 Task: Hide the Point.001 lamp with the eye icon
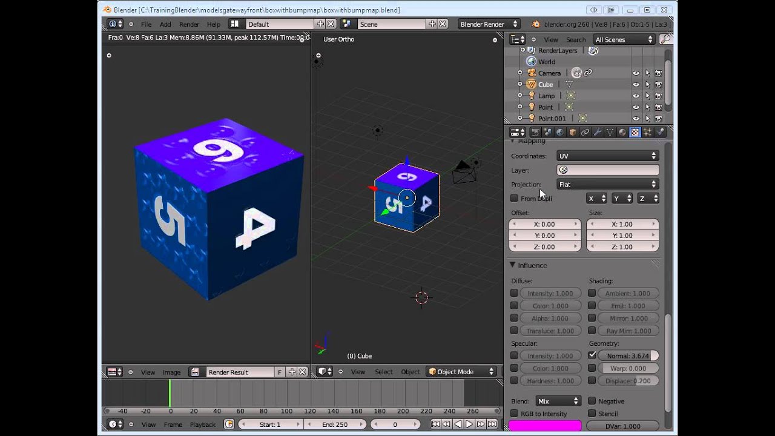(x=636, y=119)
